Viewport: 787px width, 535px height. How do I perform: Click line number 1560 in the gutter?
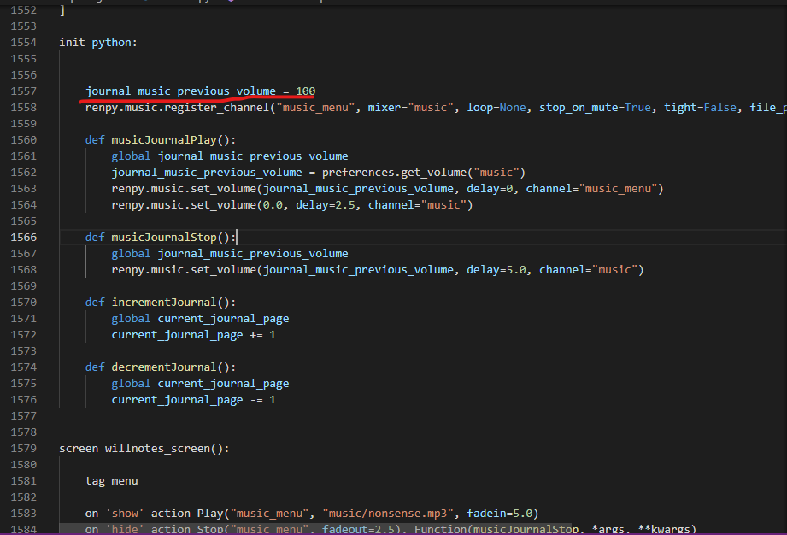tap(24, 139)
